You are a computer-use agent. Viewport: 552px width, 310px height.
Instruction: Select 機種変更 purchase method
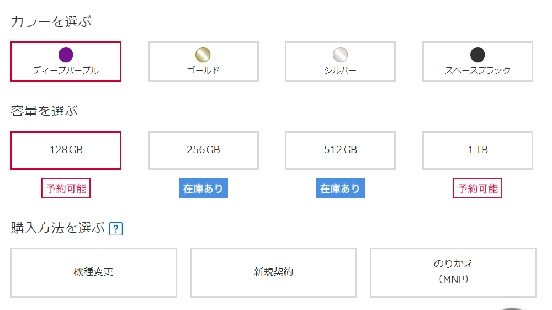(94, 272)
